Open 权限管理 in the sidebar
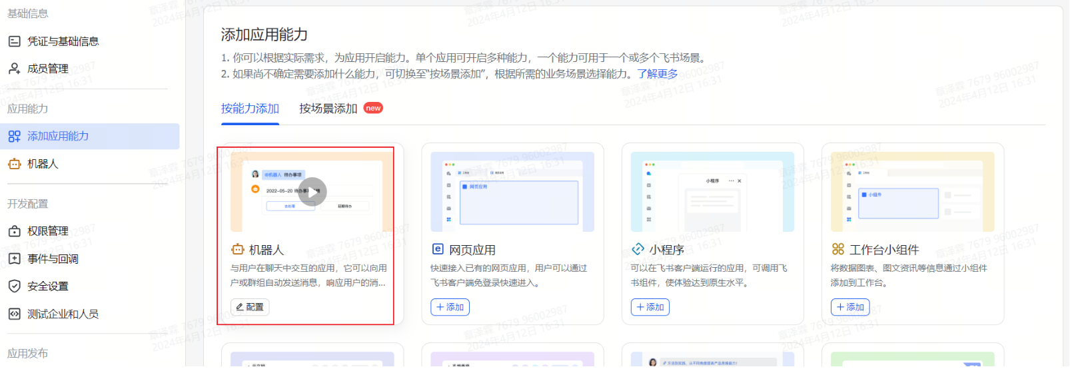This screenshot has height=369, width=1070. [x=48, y=231]
